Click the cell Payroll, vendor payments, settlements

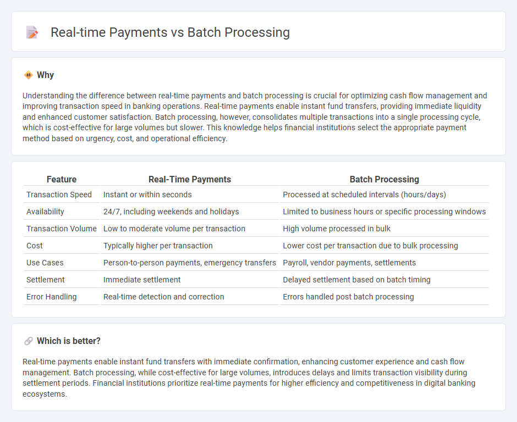[384, 263]
